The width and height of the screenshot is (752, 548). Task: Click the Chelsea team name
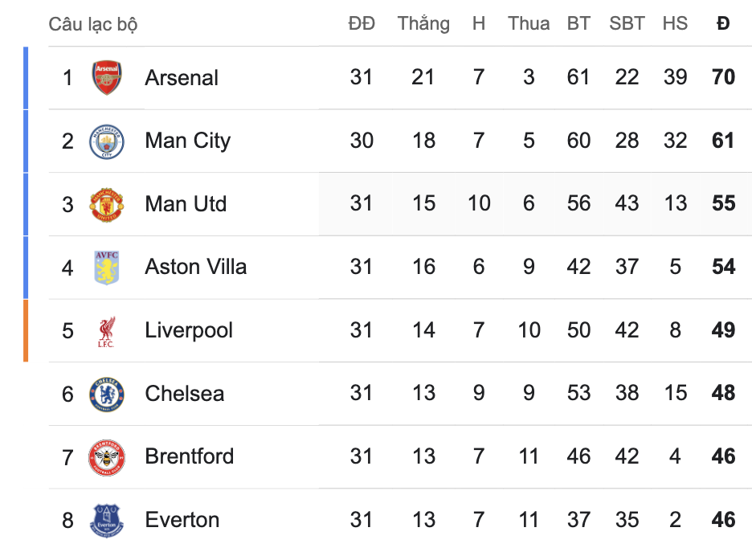(x=184, y=394)
